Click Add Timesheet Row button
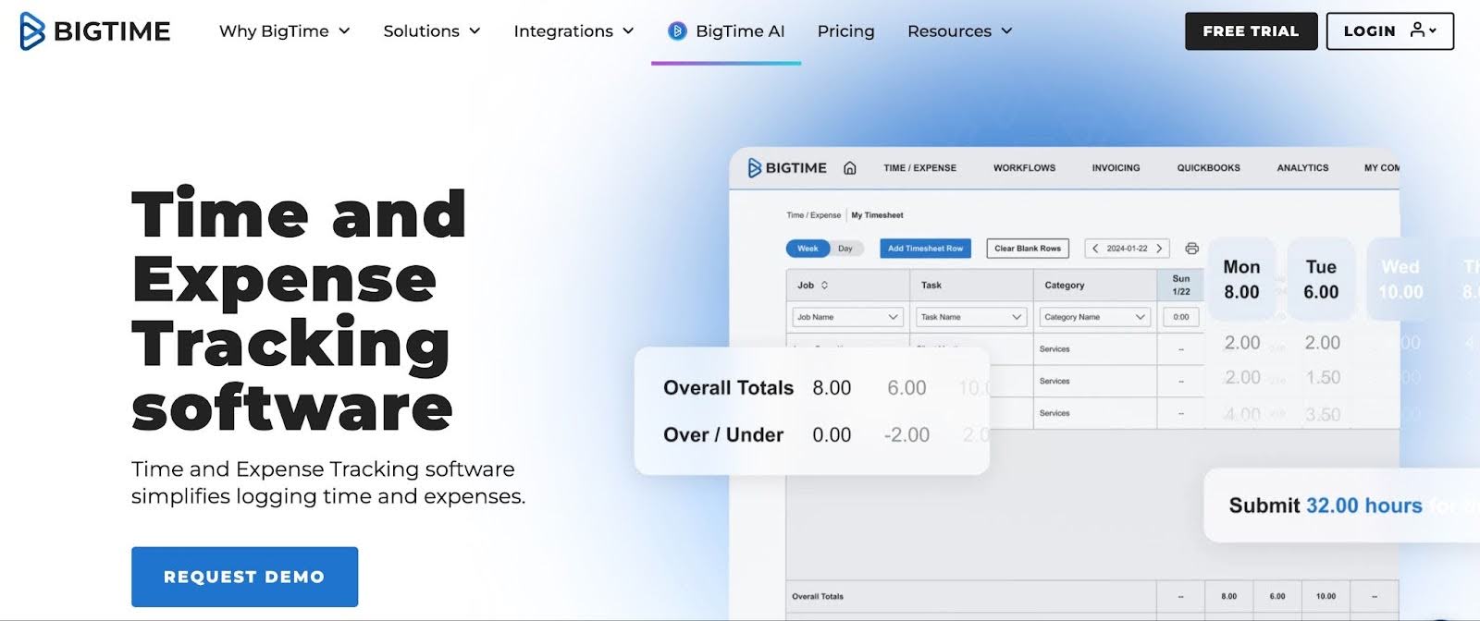 (x=925, y=249)
